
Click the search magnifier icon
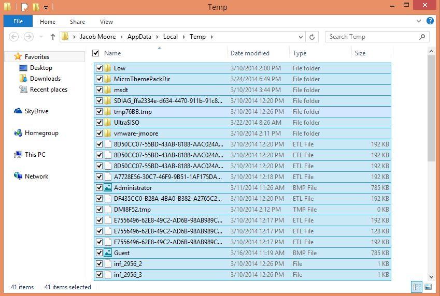(x=422, y=37)
